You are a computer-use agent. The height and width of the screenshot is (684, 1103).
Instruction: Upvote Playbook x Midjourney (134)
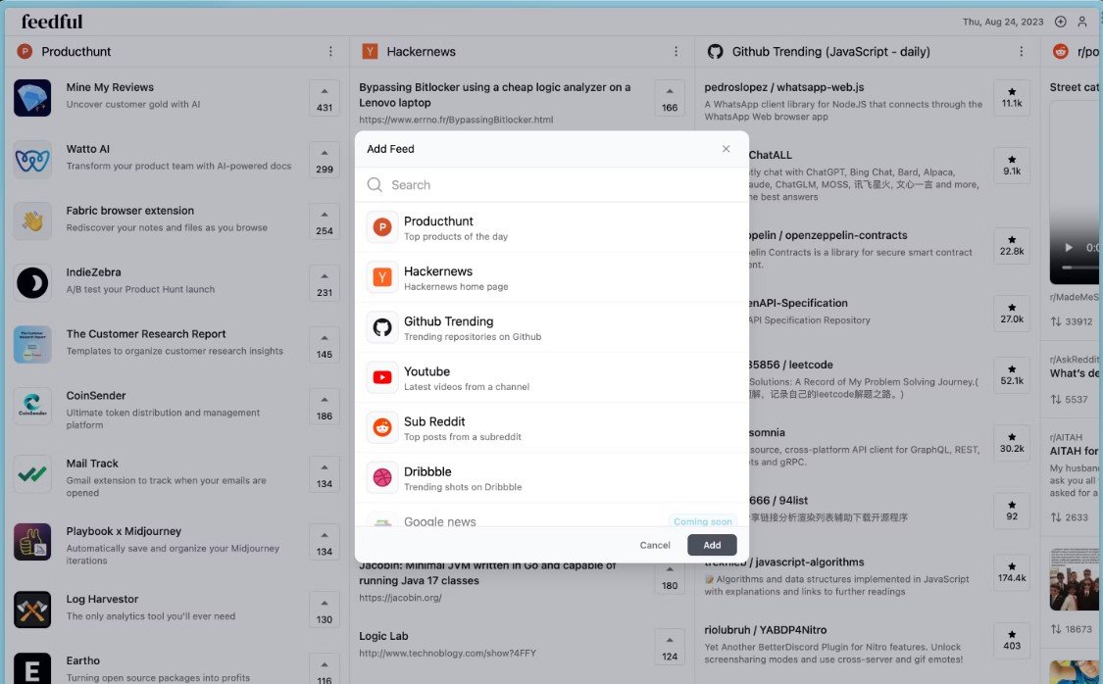point(325,543)
